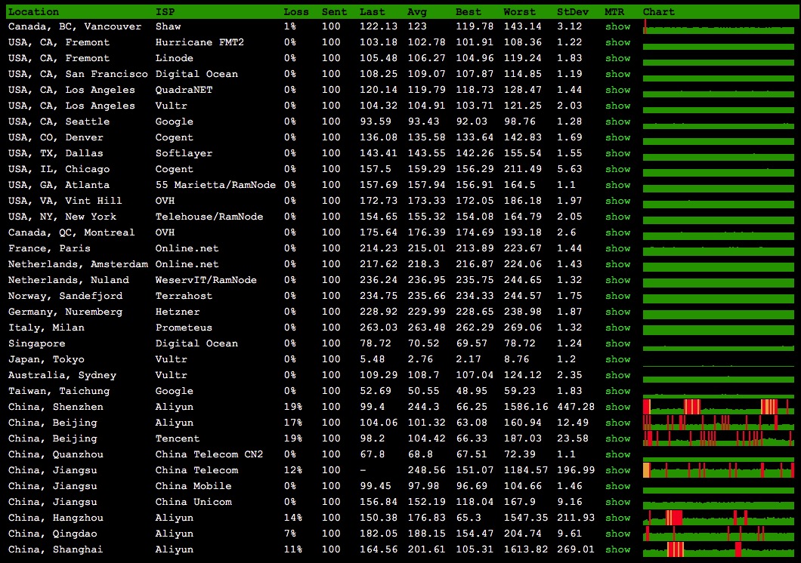Click the Best column header

pyautogui.click(x=469, y=11)
